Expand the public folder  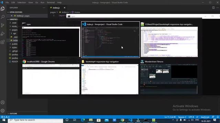click(x=13, y=44)
